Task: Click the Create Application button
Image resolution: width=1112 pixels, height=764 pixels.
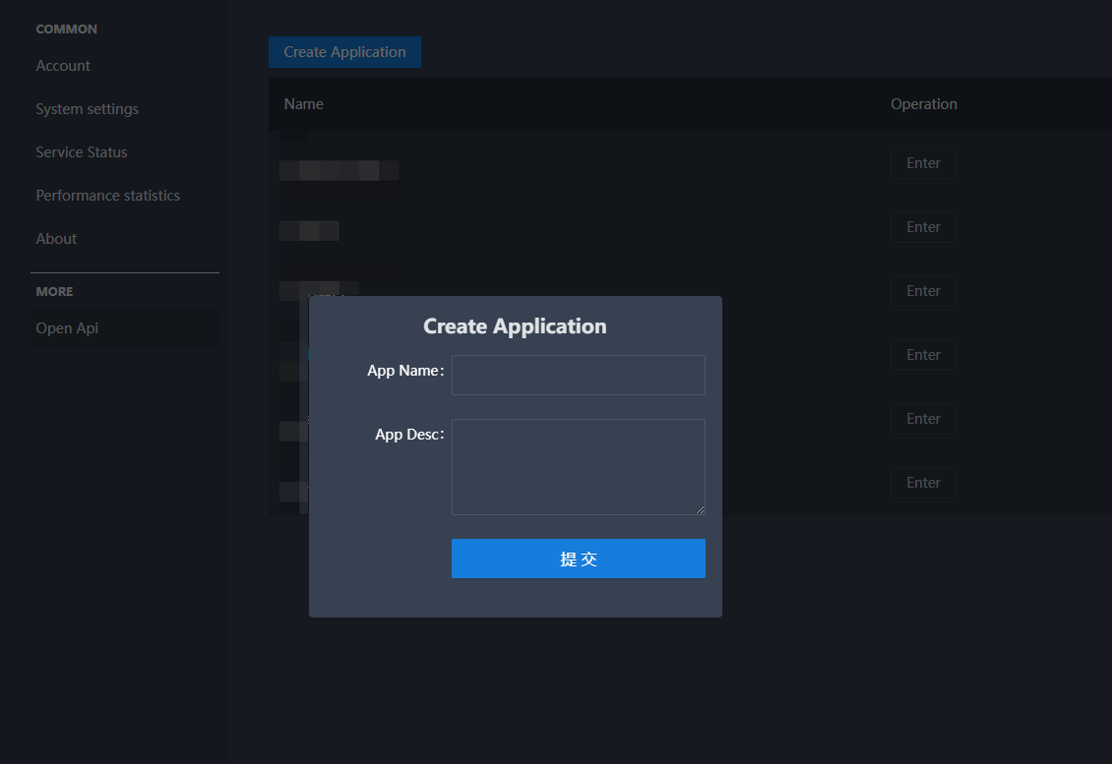Action: [x=344, y=52]
